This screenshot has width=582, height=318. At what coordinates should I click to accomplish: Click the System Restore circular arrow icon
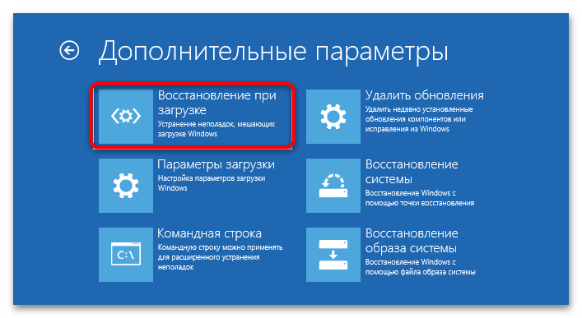click(333, 186)
